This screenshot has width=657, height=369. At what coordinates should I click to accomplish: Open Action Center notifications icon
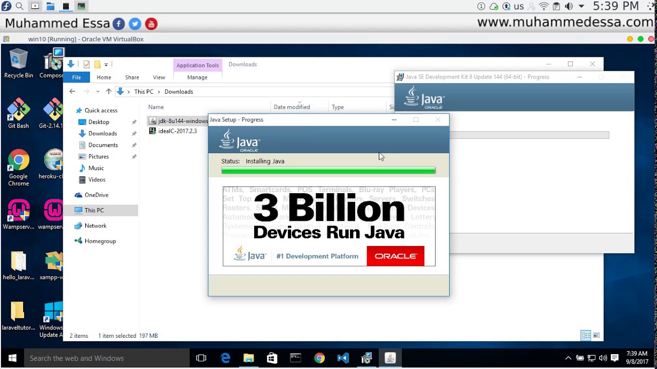coord(615,358)
